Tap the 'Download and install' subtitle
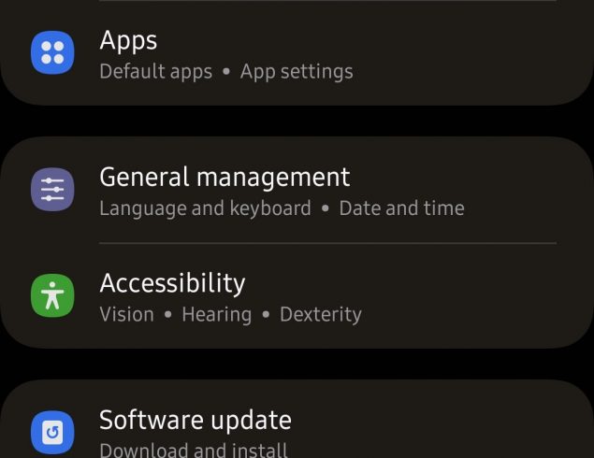This screenshot has height=458, width=594. pos(194,450)
